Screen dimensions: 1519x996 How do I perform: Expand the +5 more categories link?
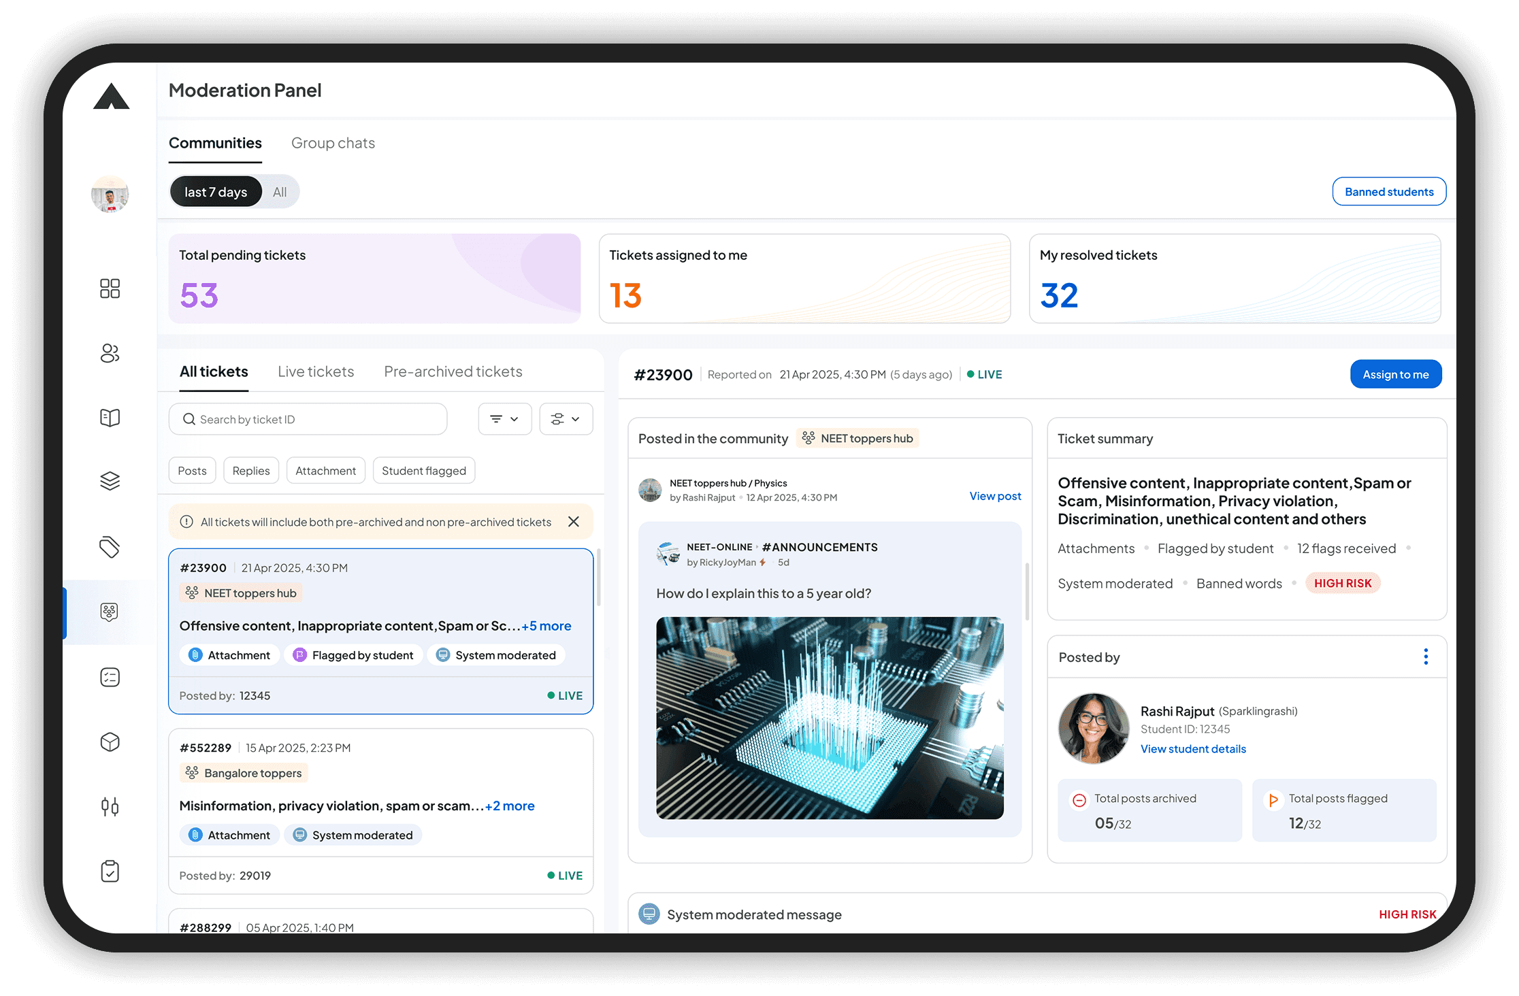(x=546, y=626)
